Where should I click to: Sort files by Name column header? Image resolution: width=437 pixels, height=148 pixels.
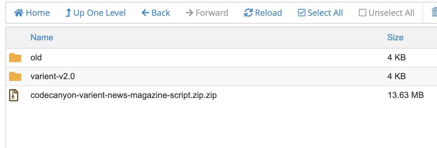tap(42, 37)
